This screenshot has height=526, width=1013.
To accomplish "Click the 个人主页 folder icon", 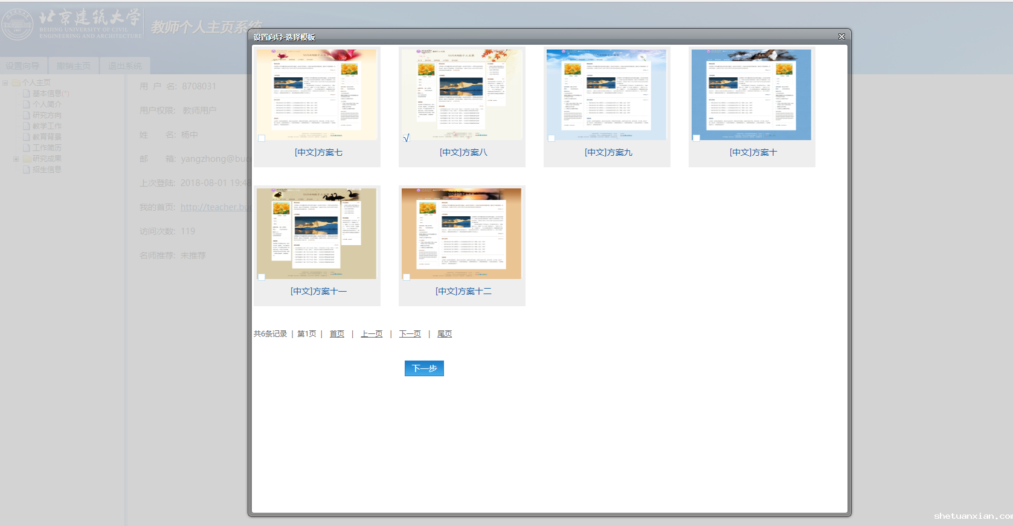I will (x=16, y=83).
